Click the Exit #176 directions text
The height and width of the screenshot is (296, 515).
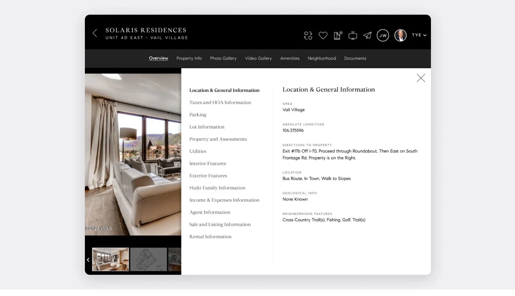[350, 155]
